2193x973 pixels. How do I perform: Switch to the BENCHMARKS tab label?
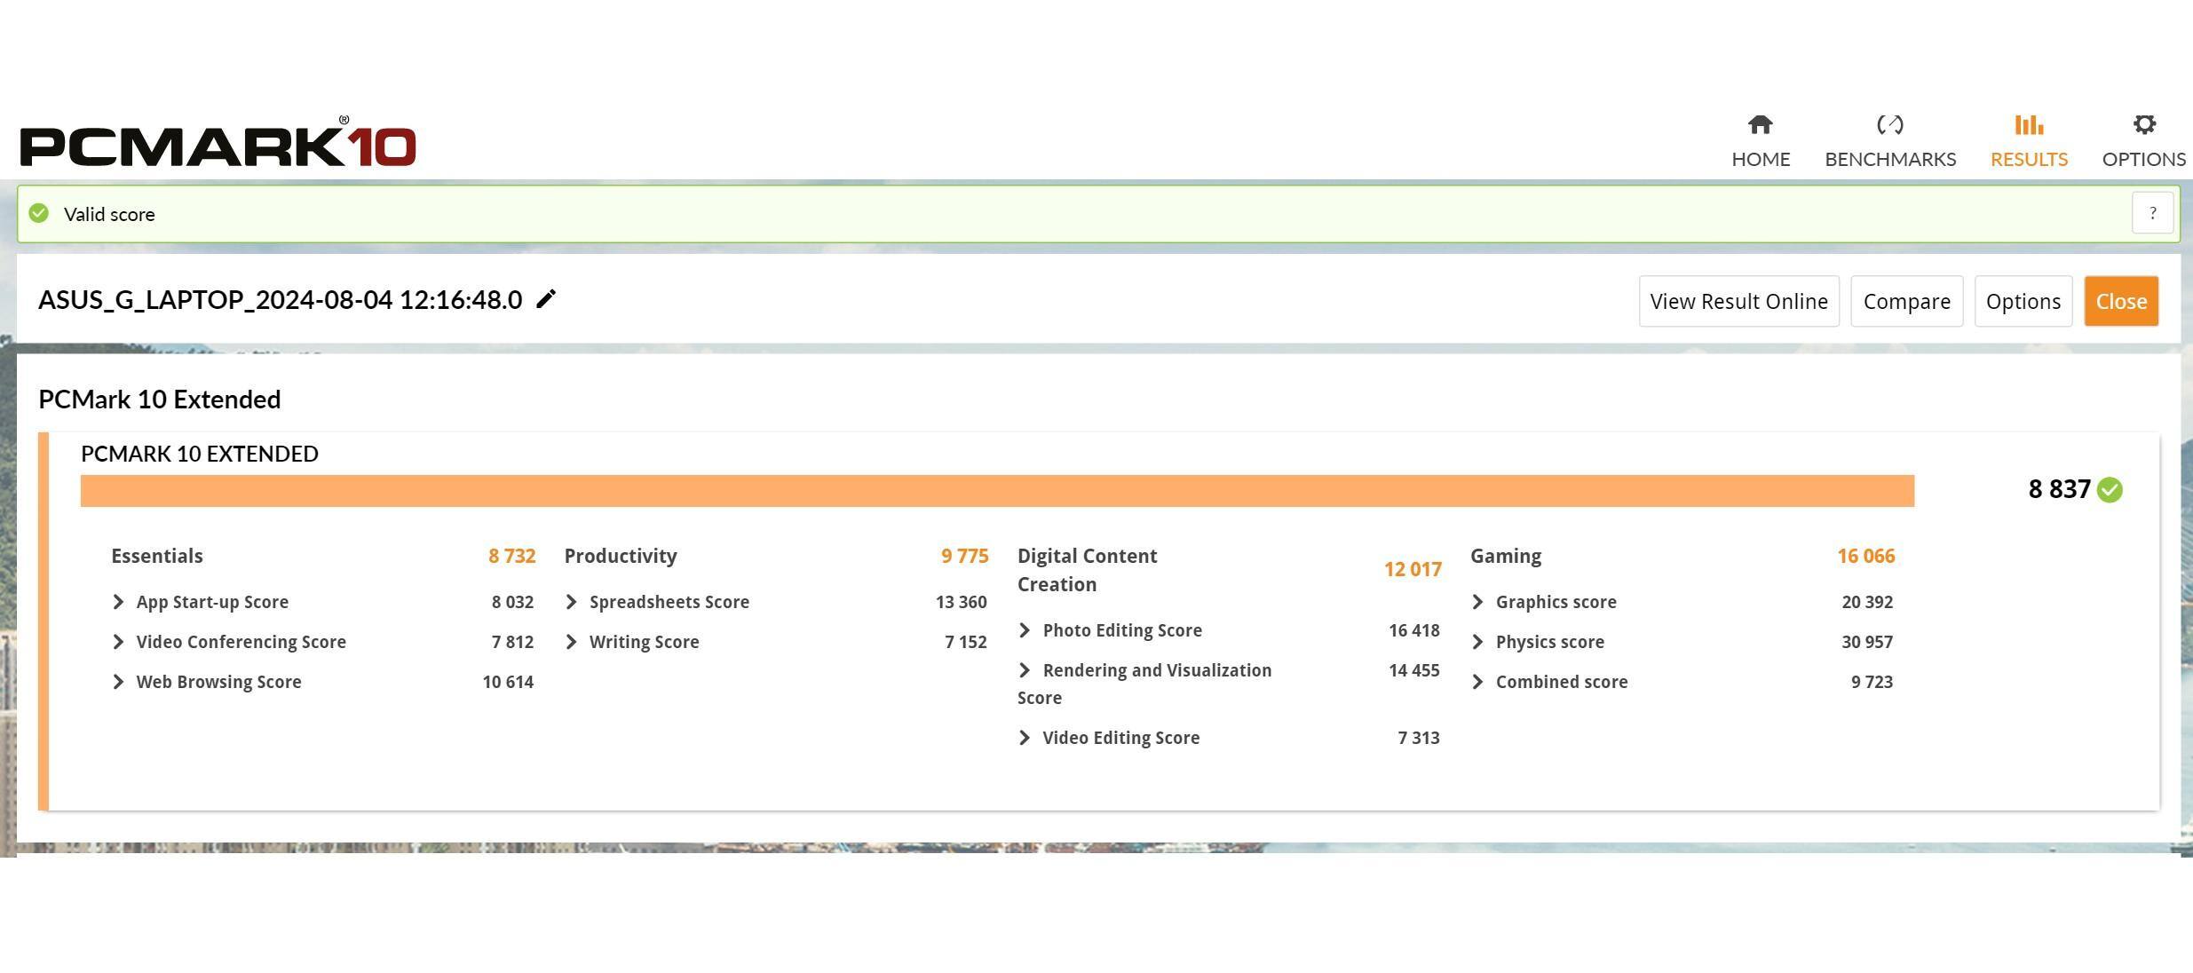pos(1890,160)
